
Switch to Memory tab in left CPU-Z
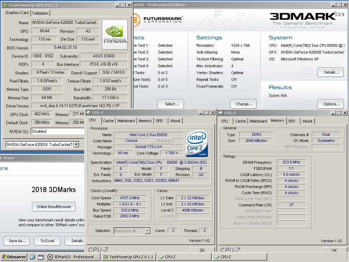click(x=145, y=121)
